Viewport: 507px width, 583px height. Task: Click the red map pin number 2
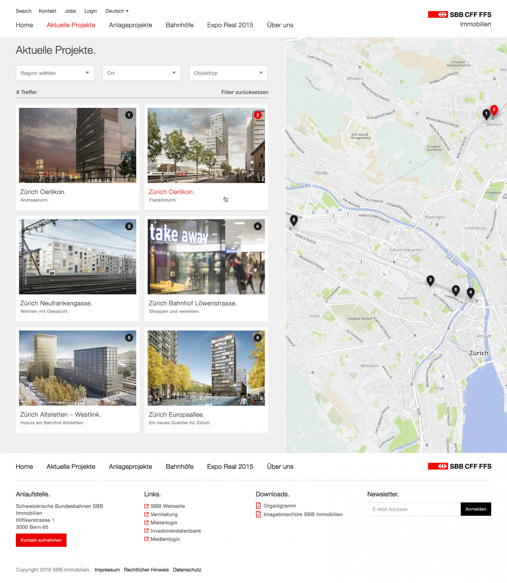[x=494, y=110]
